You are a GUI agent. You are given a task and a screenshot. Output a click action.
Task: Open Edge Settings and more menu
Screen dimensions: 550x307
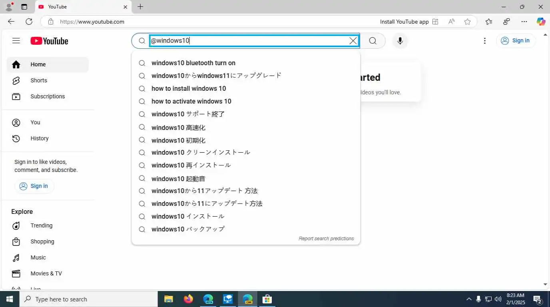(524, 22)
